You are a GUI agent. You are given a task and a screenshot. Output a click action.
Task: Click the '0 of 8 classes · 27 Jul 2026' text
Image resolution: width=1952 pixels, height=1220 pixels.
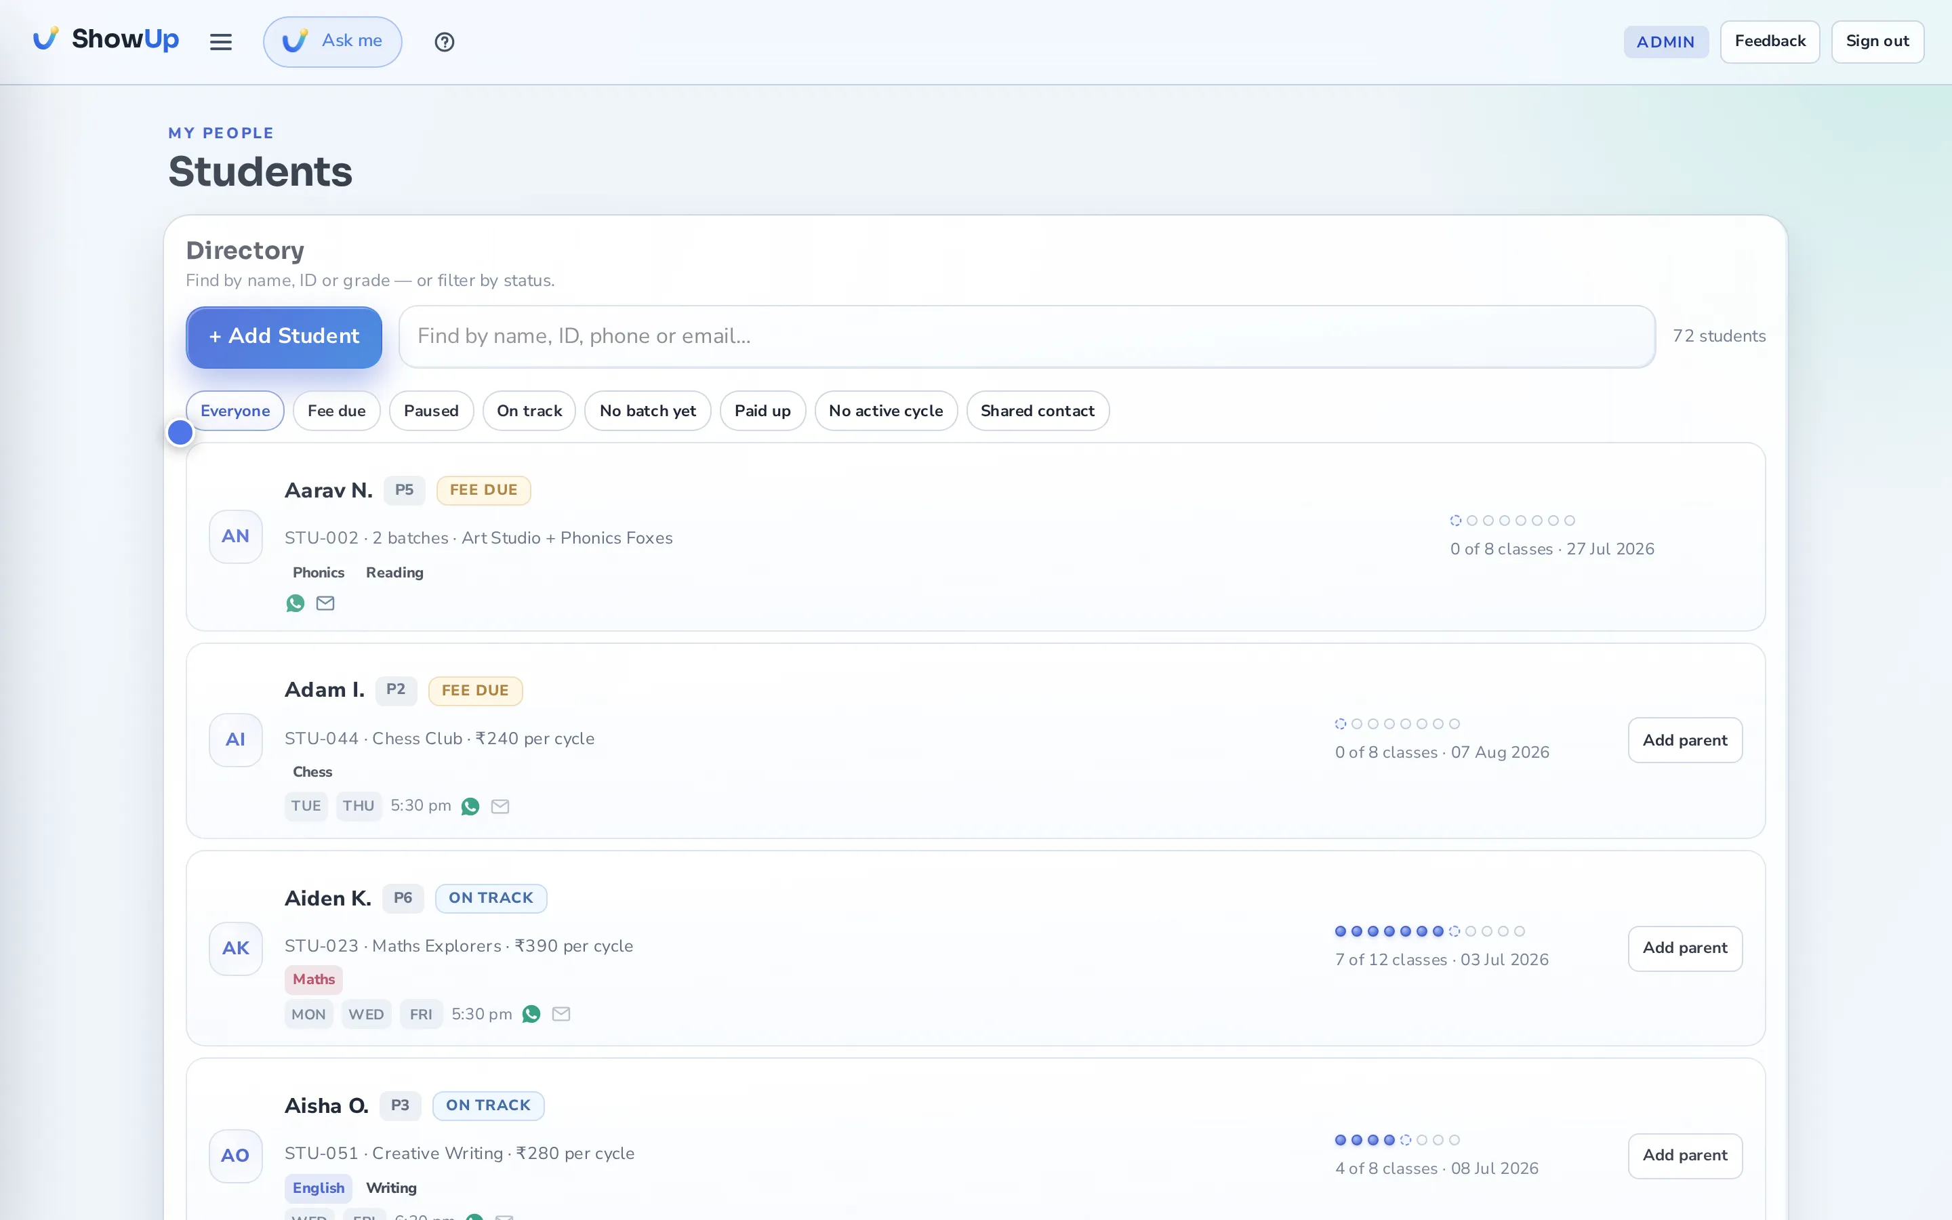point(1552,550)
